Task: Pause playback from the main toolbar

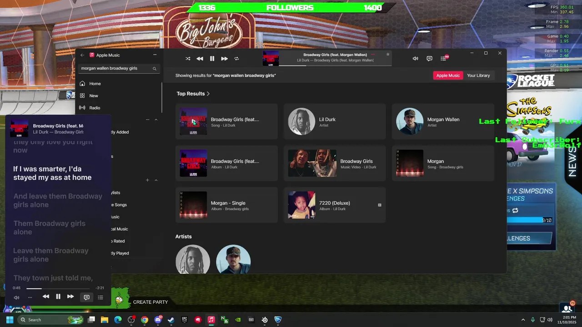Action: [x=212, y=59]
